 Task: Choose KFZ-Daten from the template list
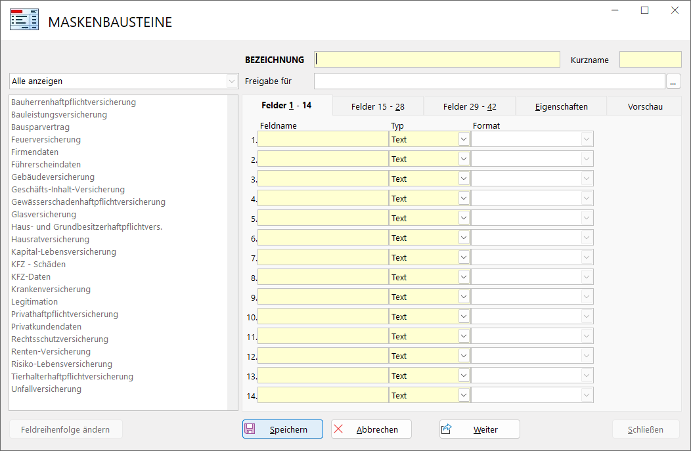(x=31, y=277)
